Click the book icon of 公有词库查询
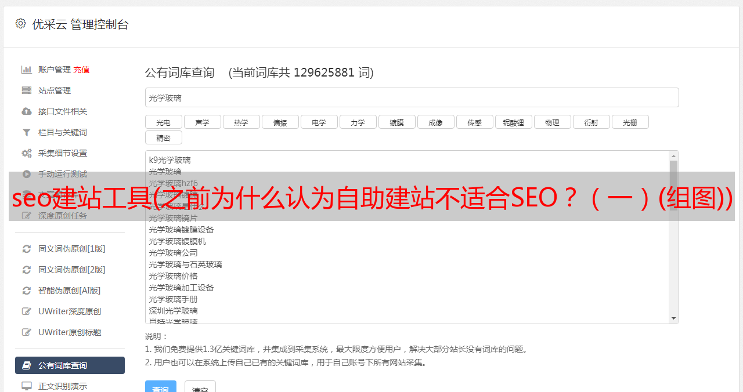 [27, 365]
